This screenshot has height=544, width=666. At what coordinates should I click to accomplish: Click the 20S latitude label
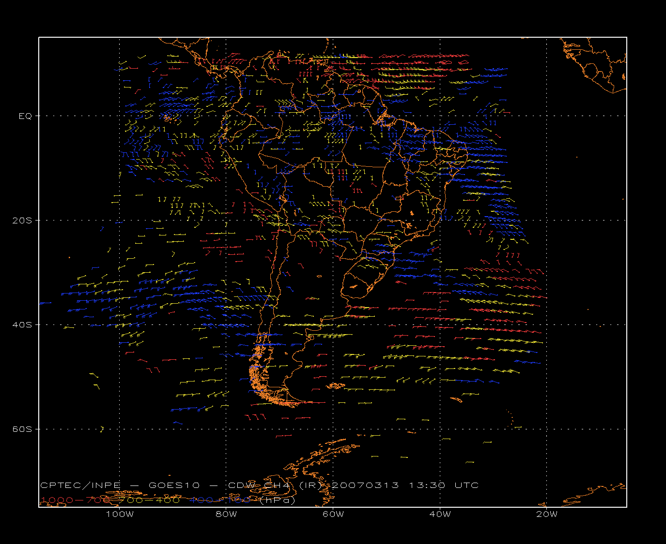click(x=22, y=220)
